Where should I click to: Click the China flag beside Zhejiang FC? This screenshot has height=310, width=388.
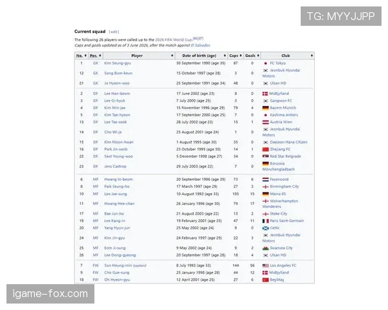coord(265,149)
